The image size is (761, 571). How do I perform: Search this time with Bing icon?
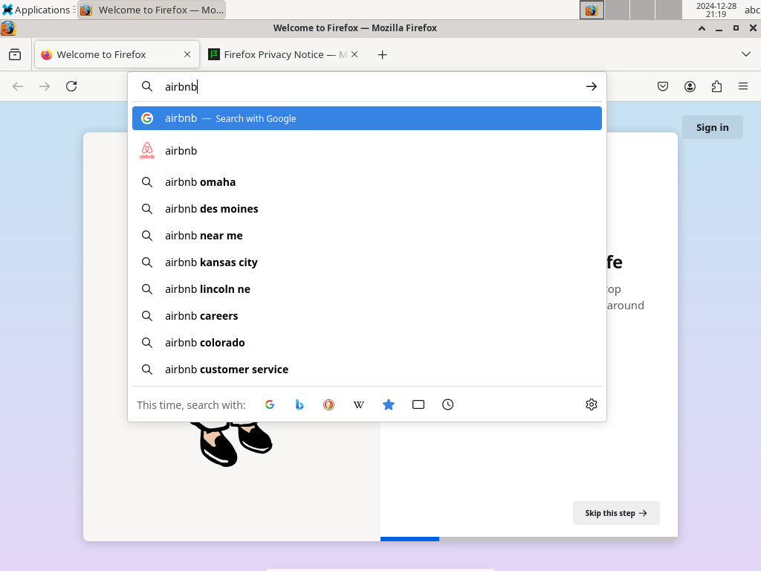coord(299,404)
